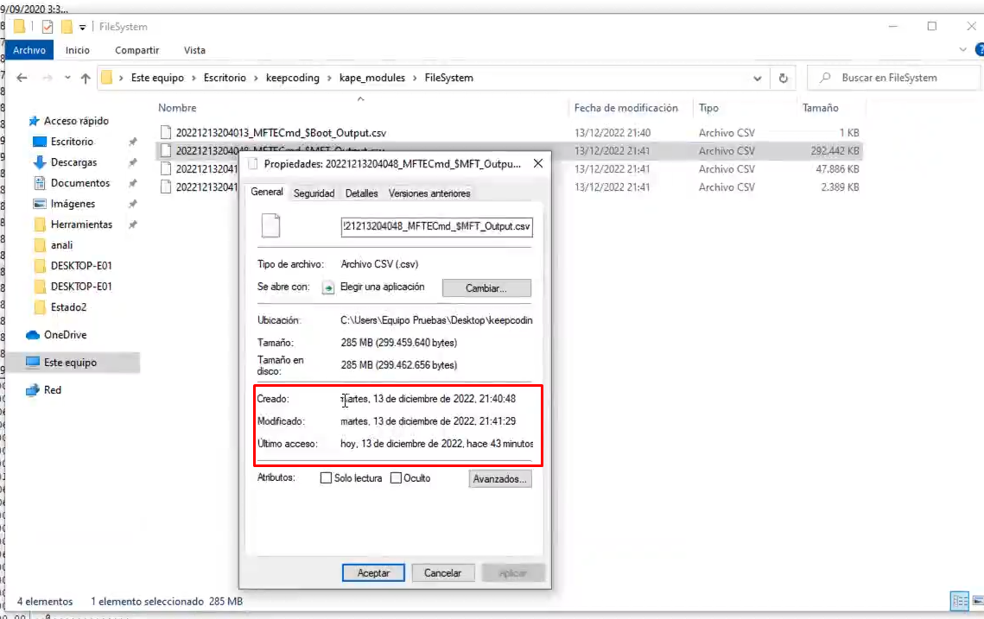The image size is (984, 619).
Task: Click the Cambiar... button
Action: pos(486,288)
